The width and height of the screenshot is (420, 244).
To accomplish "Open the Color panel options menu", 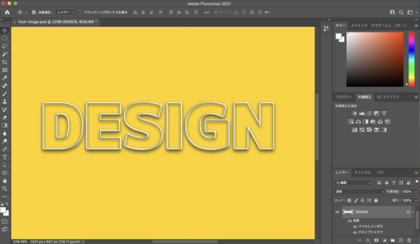I will click(416, 26).
